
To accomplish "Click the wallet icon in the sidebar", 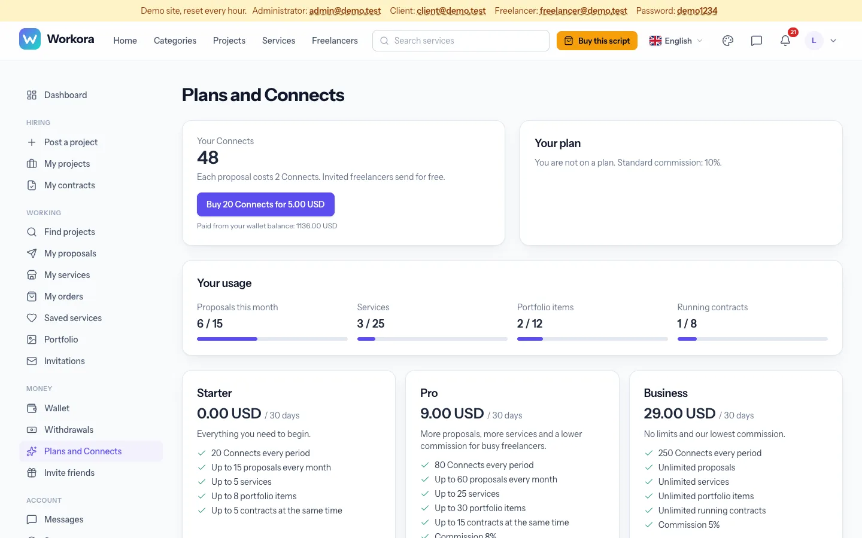I will coord(32,408).
